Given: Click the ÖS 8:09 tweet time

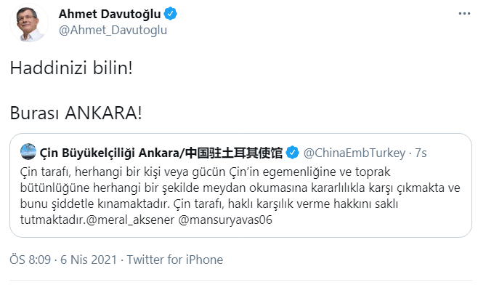Looking at the screenshot, I should [x=31, y=260].
